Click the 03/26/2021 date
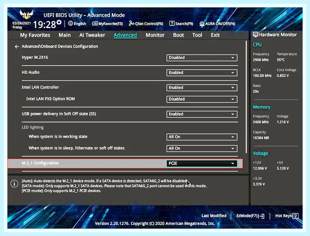The image size is (310, 236). pos(21,23)
